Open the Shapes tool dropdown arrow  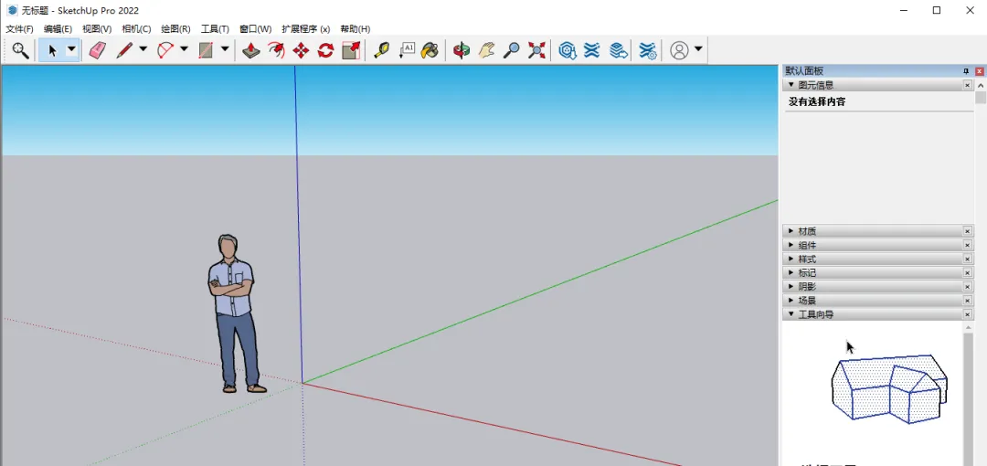tap(225, 49)
